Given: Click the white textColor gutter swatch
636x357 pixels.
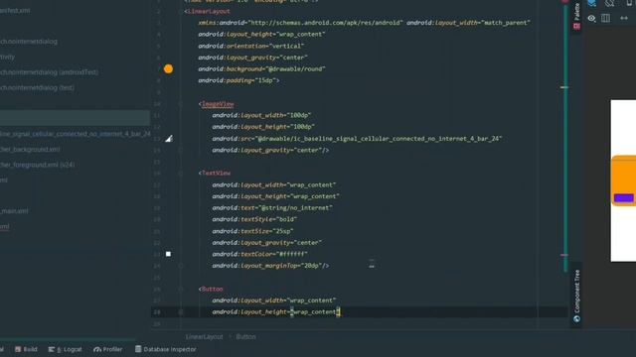Looking at the screenshot, I should click(x=168, y=254).
